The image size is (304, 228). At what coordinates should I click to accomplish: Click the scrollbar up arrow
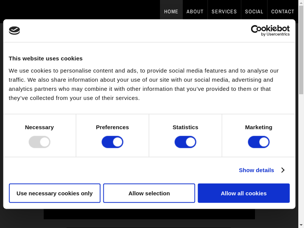click(x=301, y=3)
